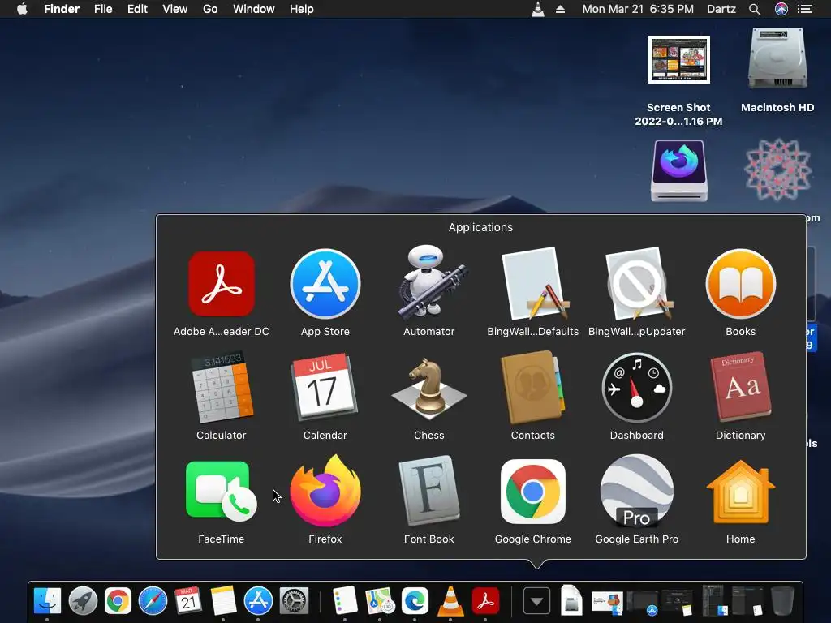The height and width of the screenshot is (623, 831).
Task: Open the Home app
Action: [740, 492]
